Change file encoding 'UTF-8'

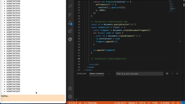click(143, 103)
